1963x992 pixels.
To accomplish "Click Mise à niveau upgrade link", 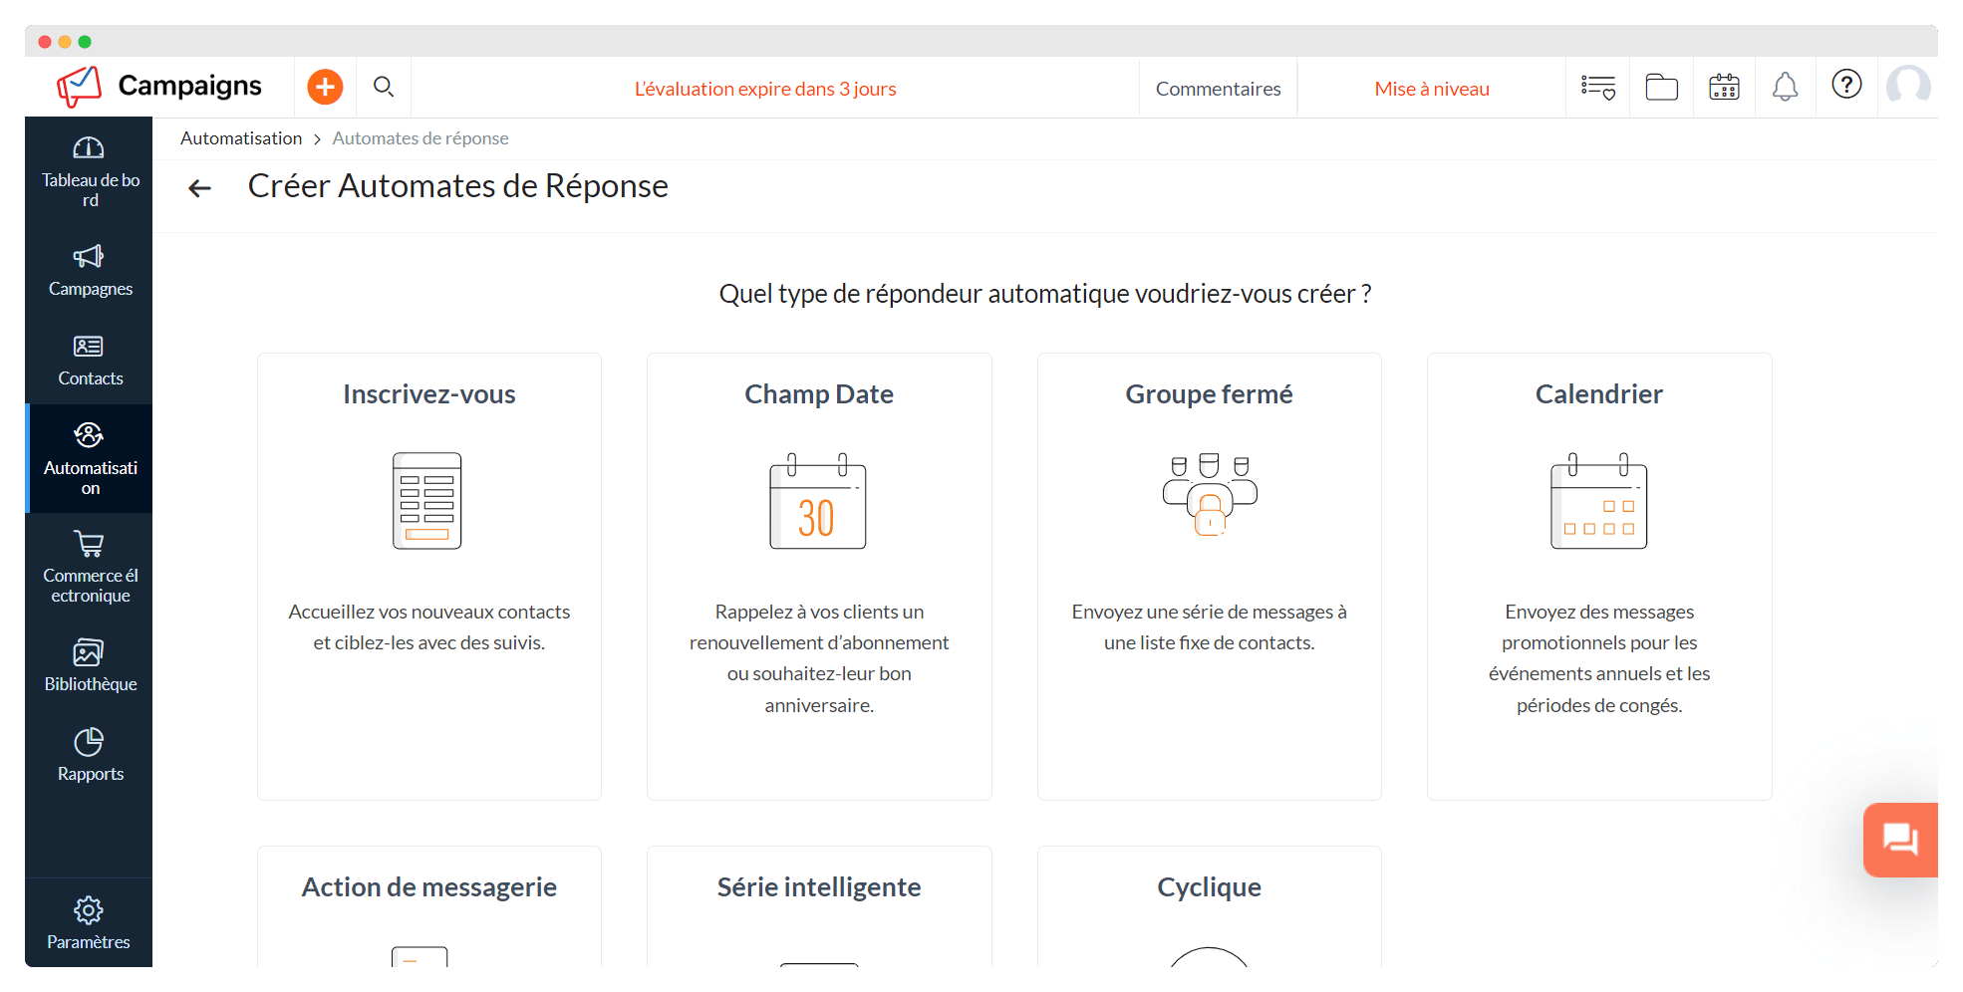I will (x=1431, y=89).
